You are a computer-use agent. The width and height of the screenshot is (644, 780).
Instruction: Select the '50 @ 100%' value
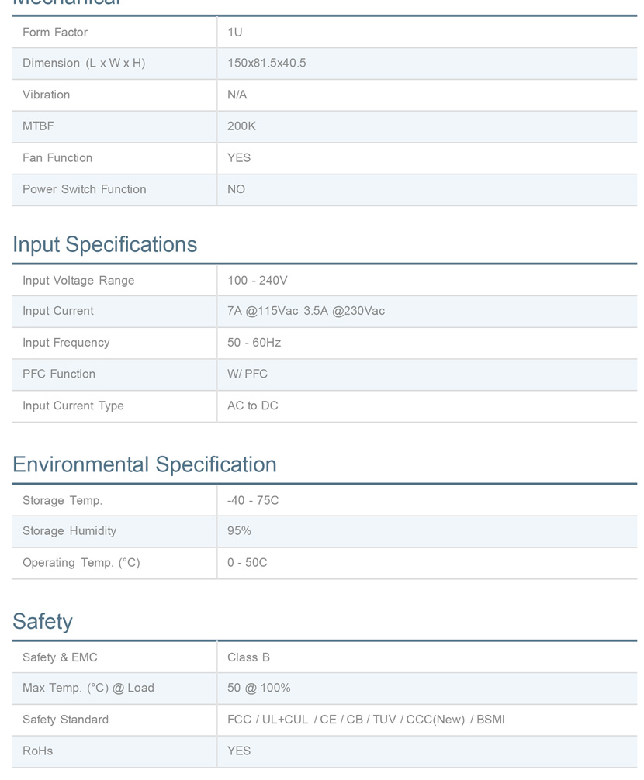259,688
